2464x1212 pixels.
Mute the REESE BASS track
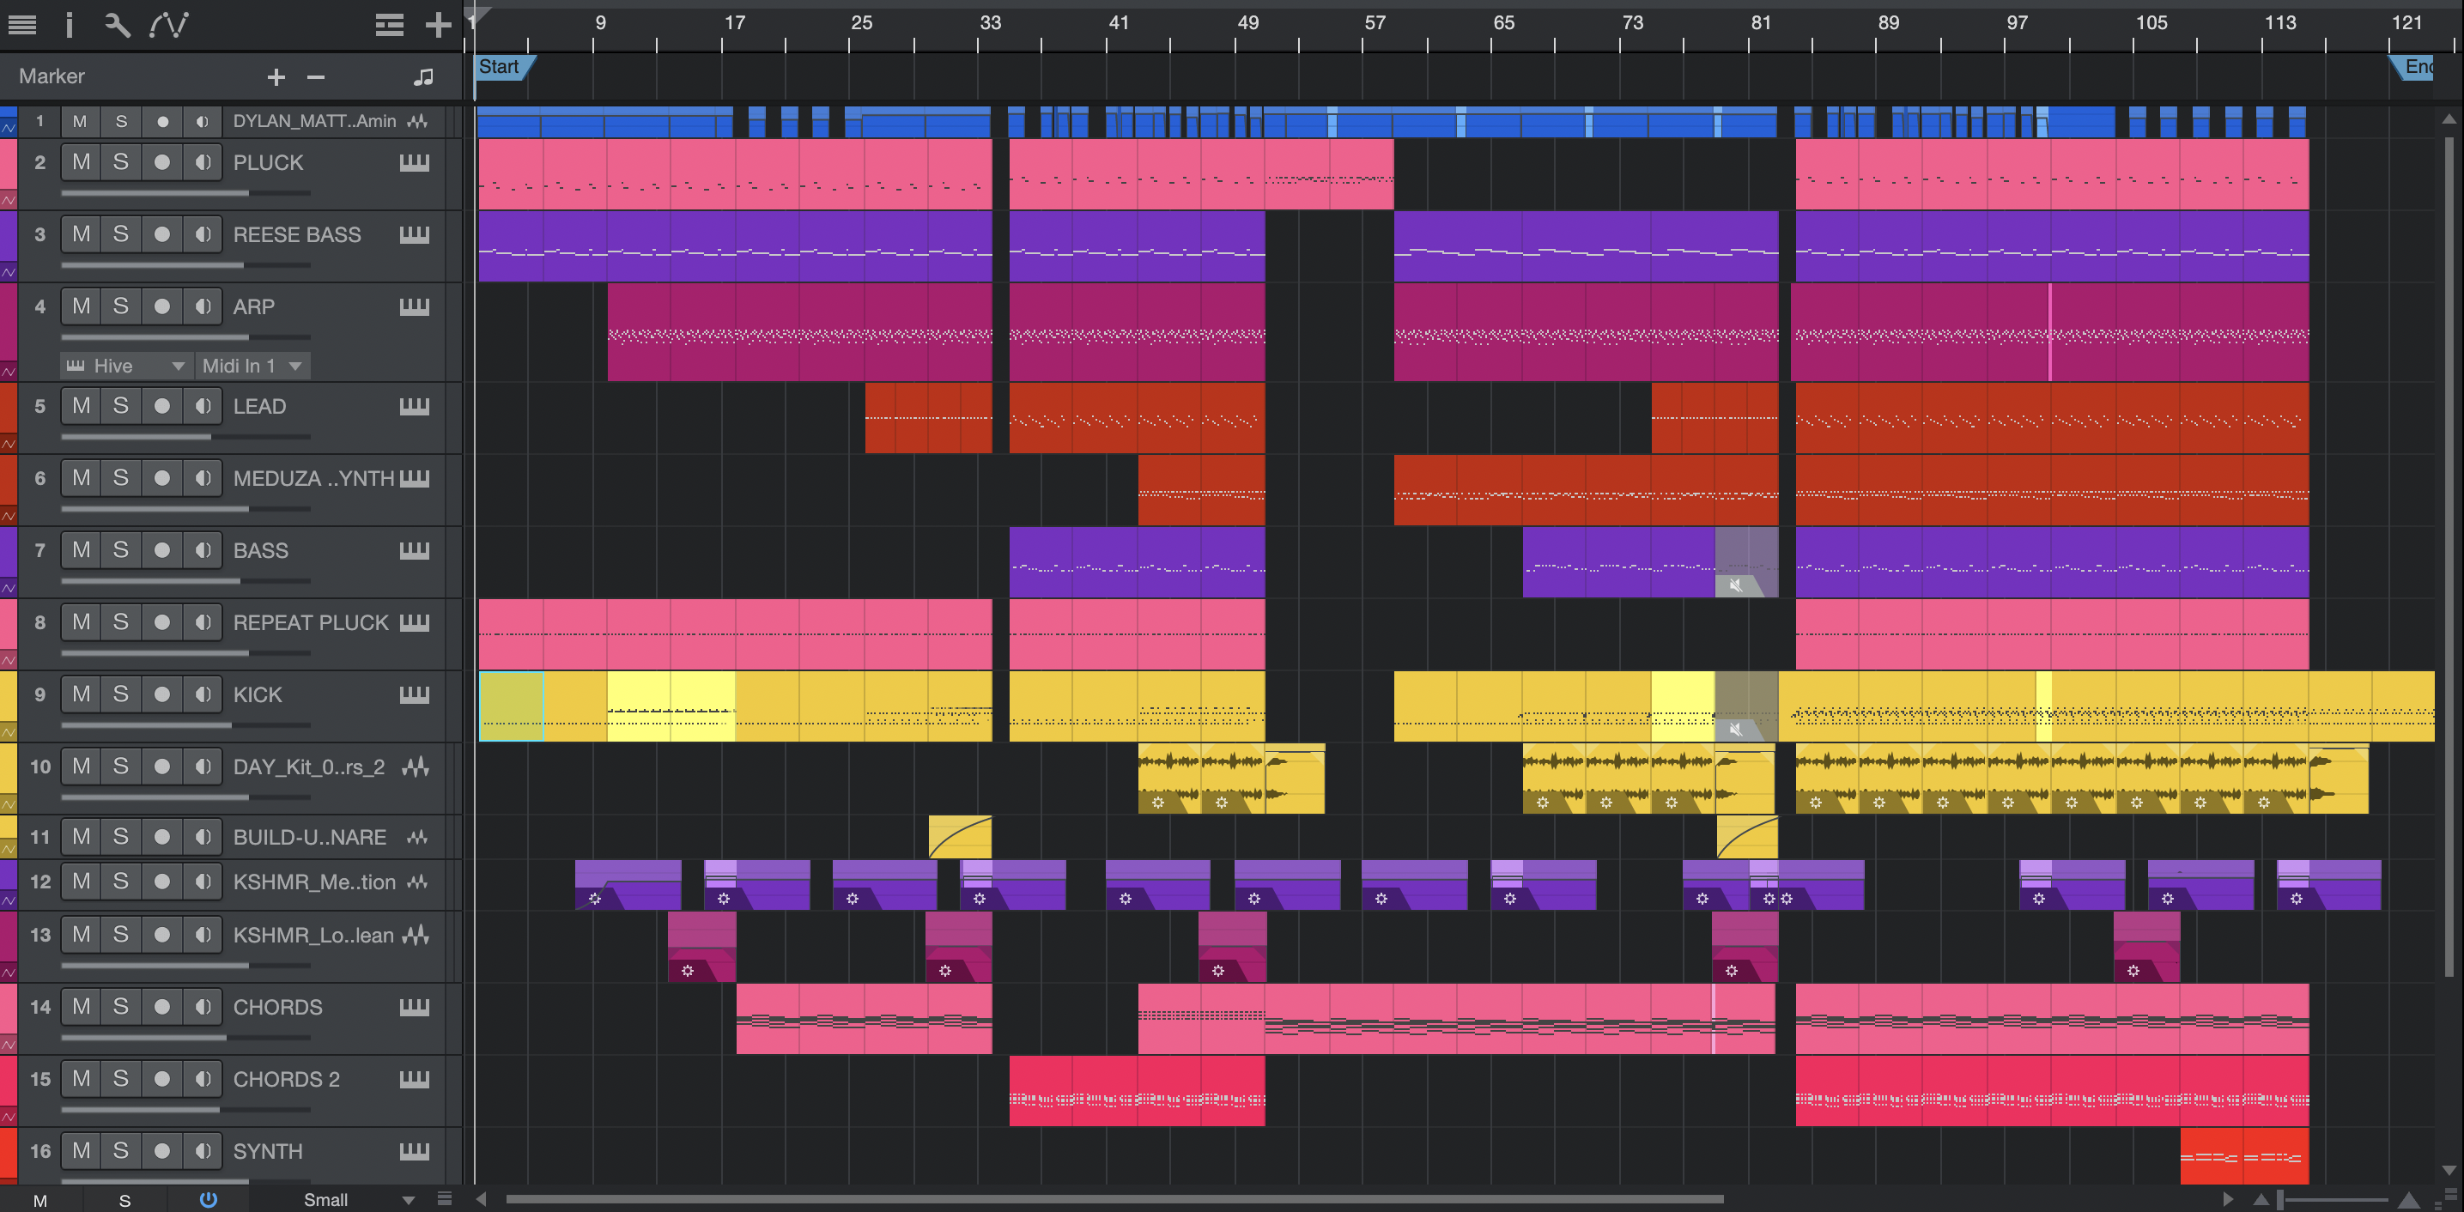[x=82, y=234]
